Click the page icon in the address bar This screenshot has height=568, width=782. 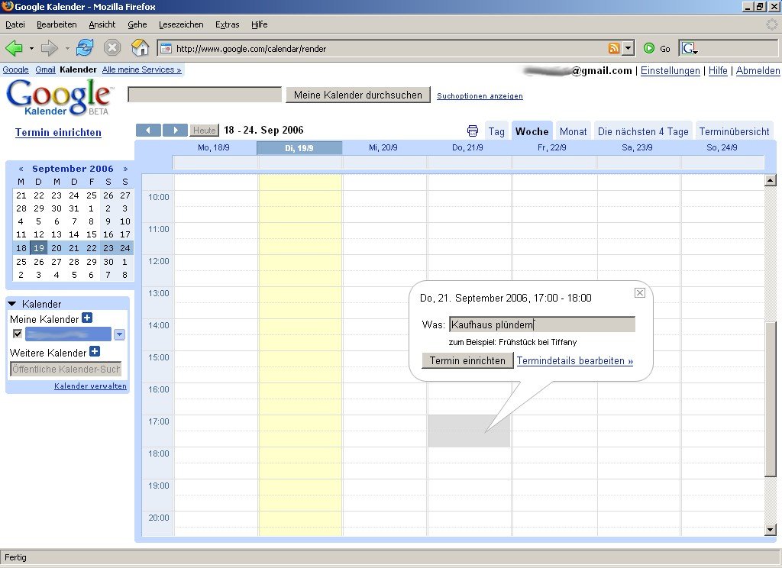166,48
